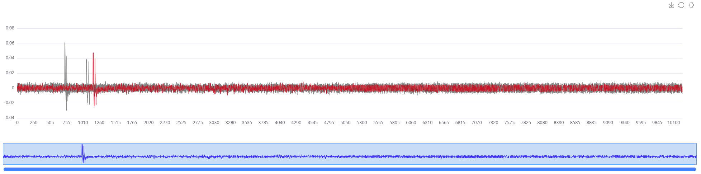Click the 5050 label on the x-axis
The image size is (701, 174).
345,123
